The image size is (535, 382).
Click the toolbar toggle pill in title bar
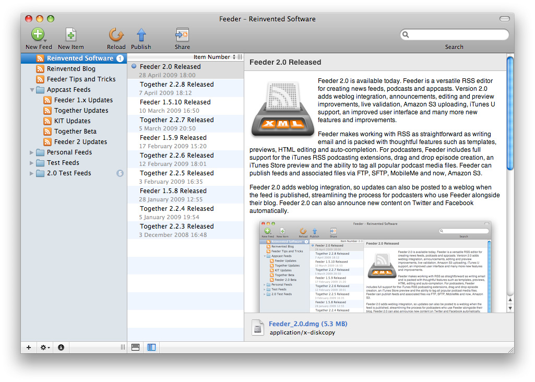click(x=505, y=19)
